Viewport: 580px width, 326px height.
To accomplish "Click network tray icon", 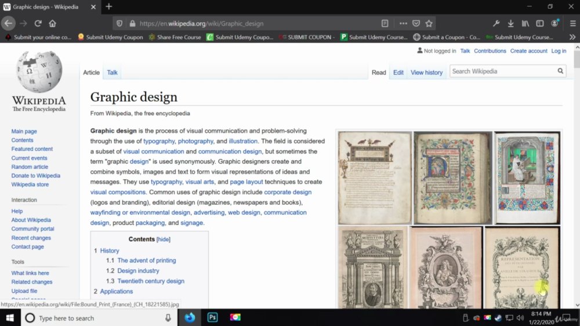I will 509,318.
